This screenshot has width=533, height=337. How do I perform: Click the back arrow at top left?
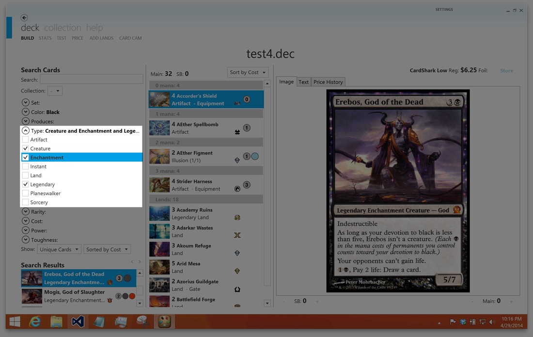(24, 17)
